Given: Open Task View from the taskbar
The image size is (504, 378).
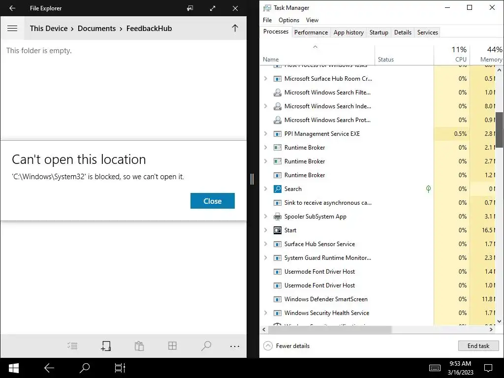Looking at the screenshot, I should 120,368.
